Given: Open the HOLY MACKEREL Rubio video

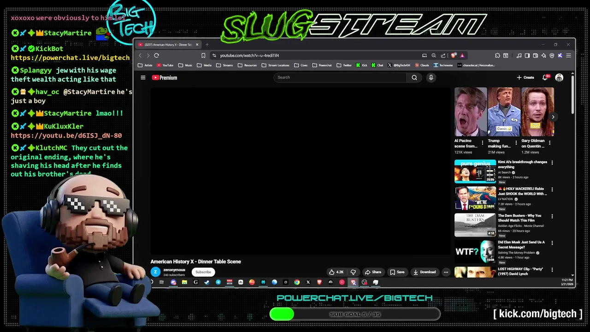Looking at the screenshot, I should tap(475, 198).
